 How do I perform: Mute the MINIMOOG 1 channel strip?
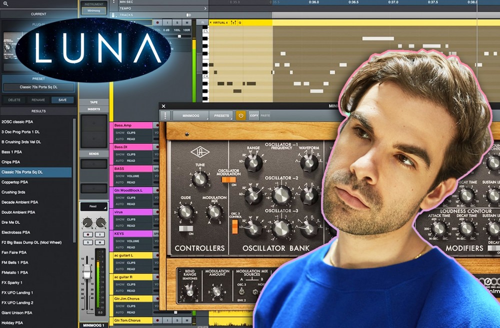click(100, 242)
